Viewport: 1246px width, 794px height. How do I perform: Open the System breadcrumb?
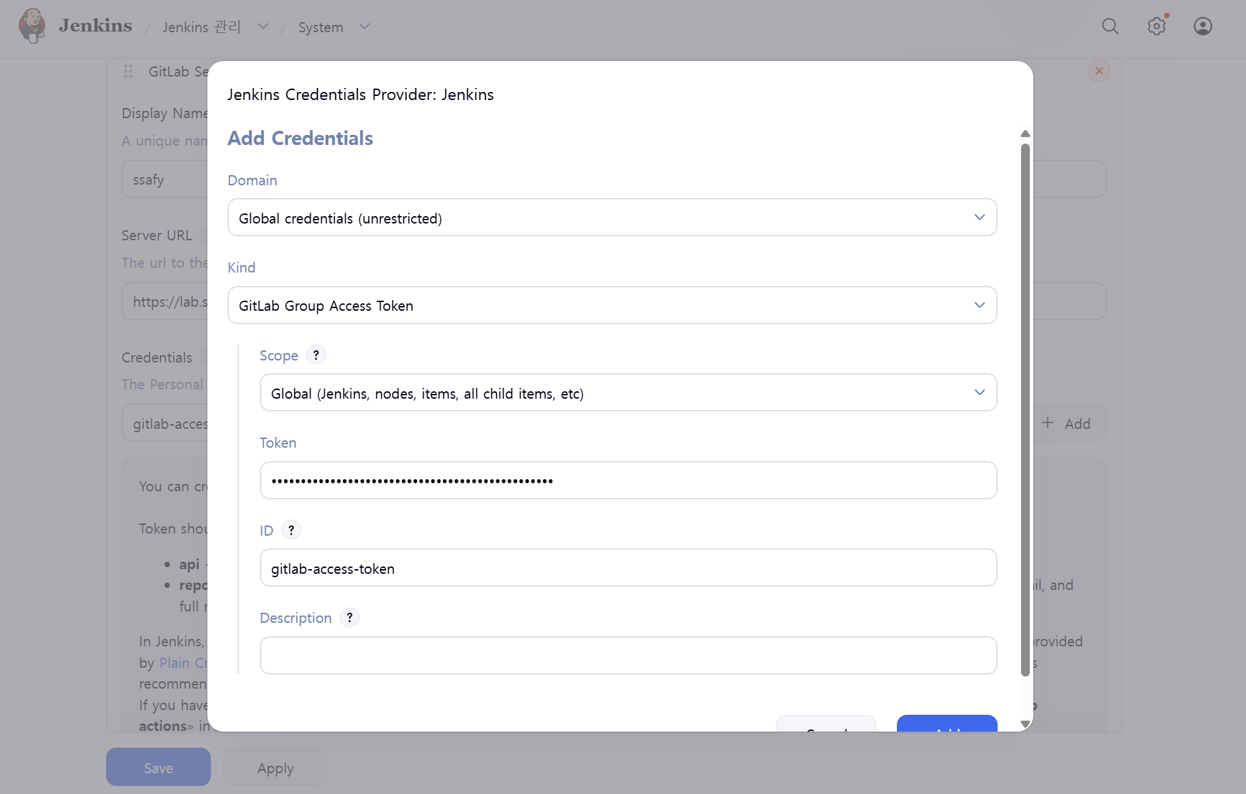tap(320, 27)
